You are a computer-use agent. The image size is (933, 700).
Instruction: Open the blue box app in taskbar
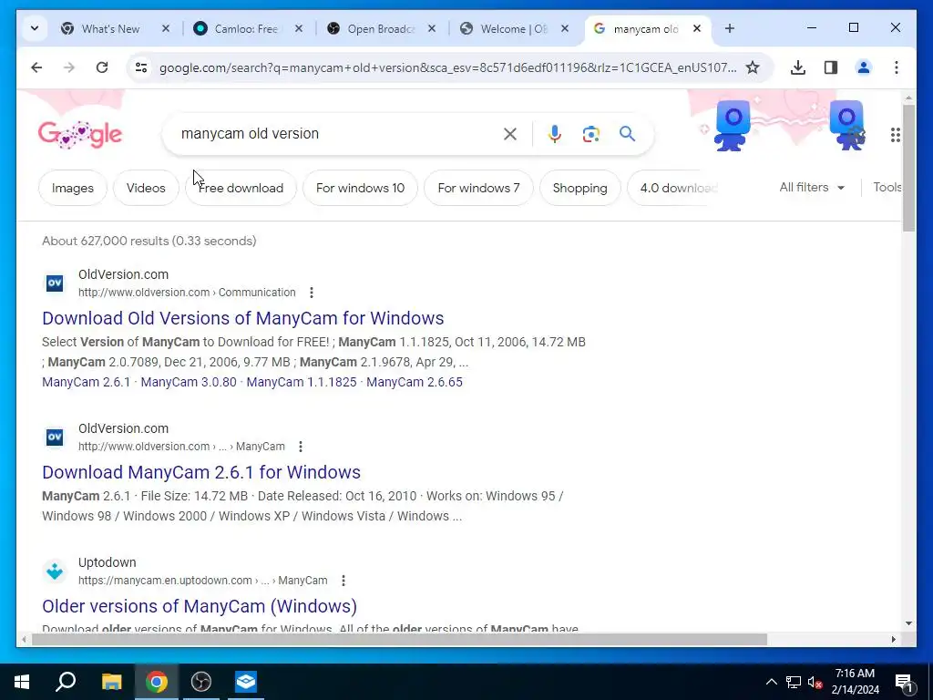(246, 682)
